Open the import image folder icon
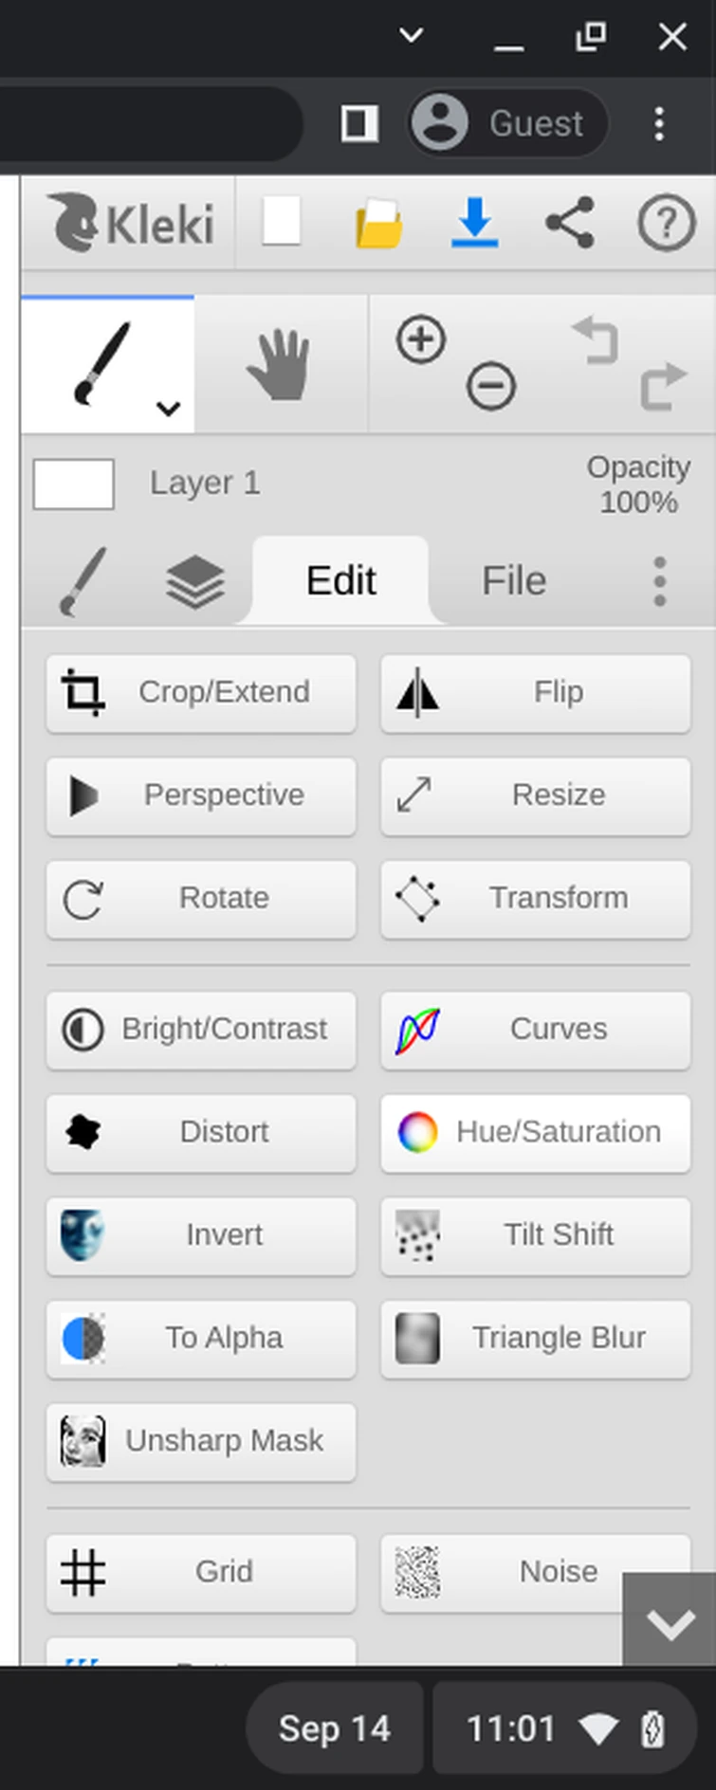 (378, 225)
